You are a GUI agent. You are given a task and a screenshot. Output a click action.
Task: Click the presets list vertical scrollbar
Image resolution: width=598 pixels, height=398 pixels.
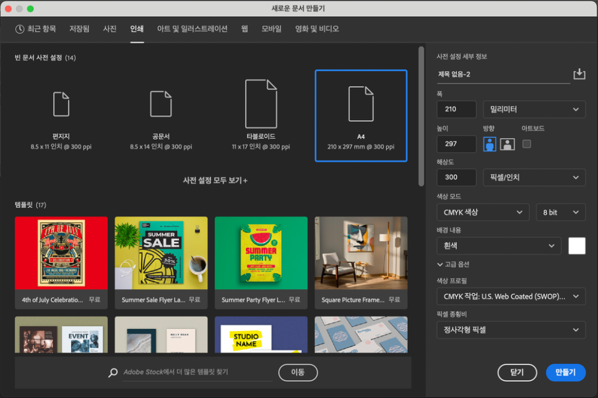[x=421, y=116]
